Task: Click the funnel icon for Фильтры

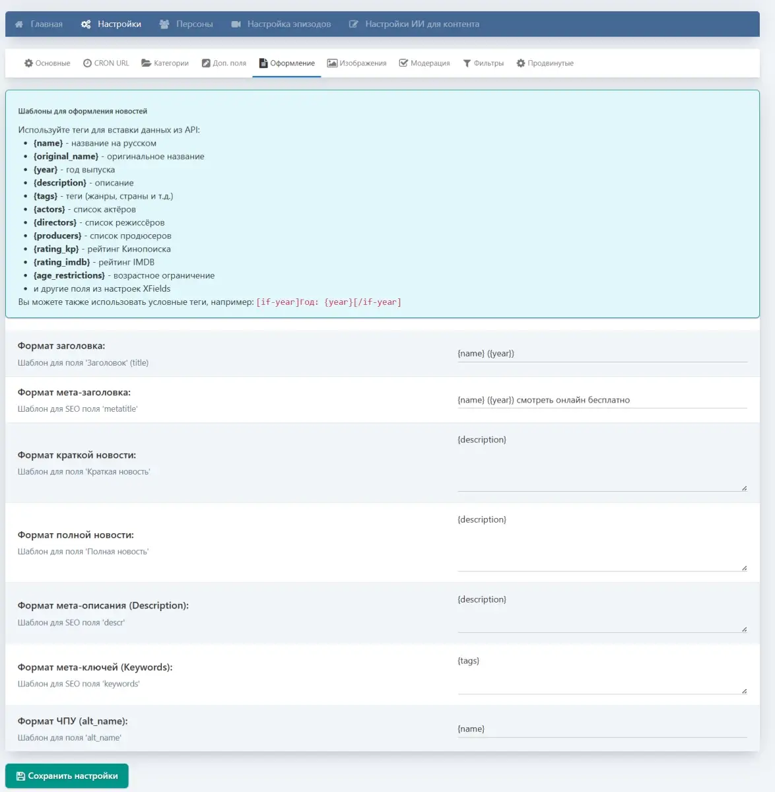Action: click(467, 63)
